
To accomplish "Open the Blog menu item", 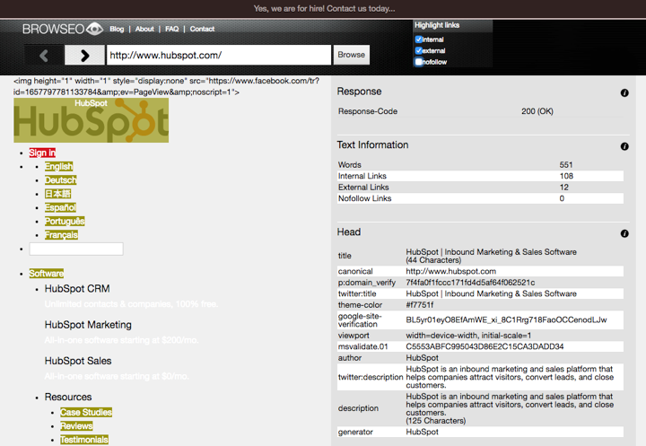I will [117, 29].
